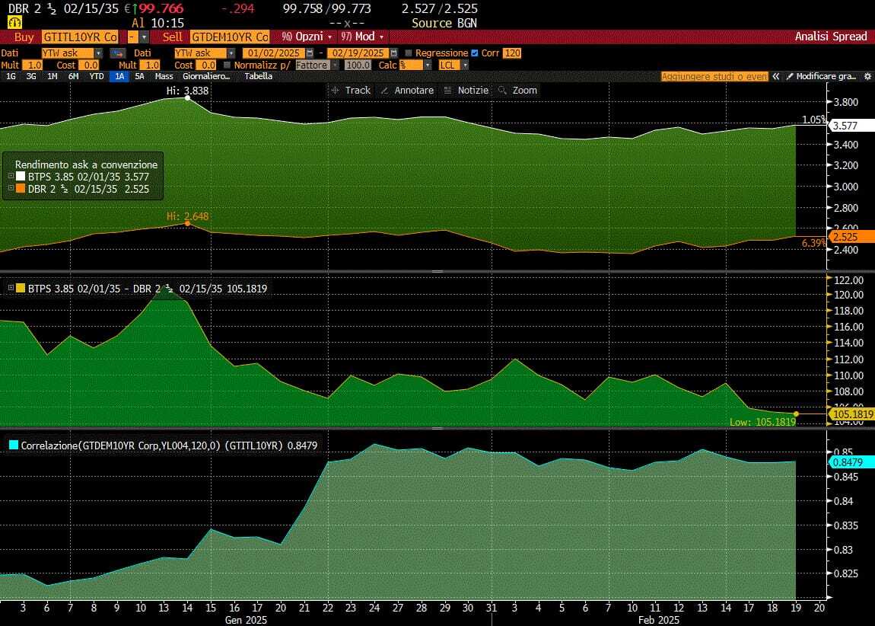
Task: Activate the chart Zoom tool
Action: click(x=517, y=91)
